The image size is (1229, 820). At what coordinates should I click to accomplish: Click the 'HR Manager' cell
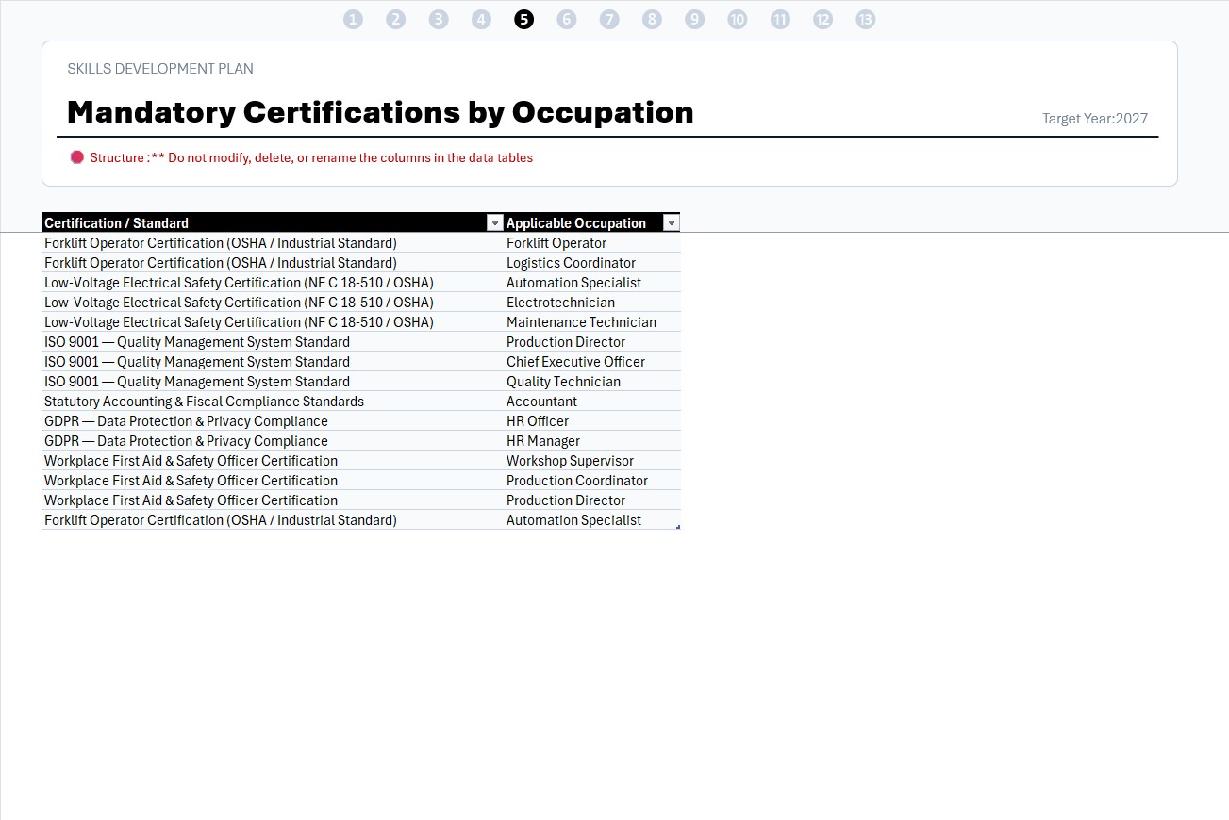tap(591, 441)
